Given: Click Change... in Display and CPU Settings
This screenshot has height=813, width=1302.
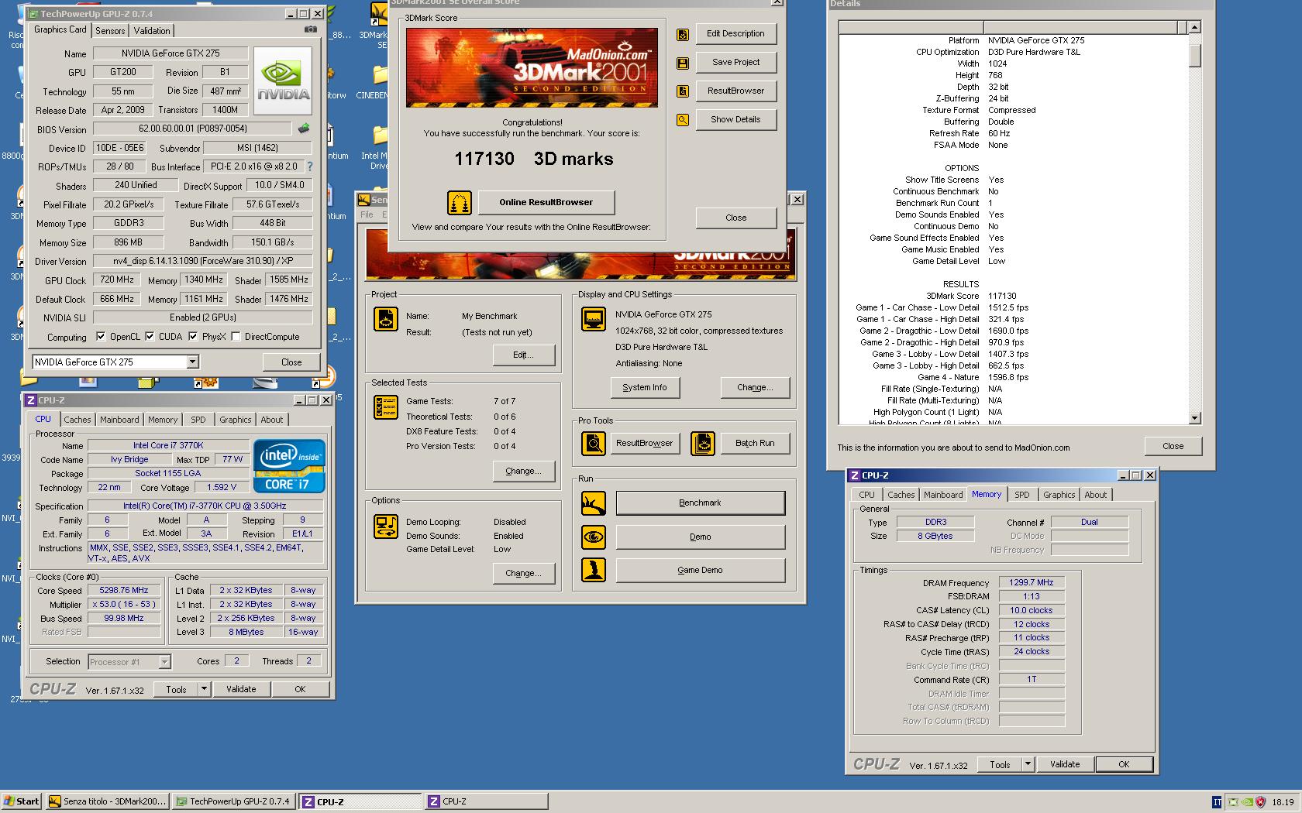Looking at the screenshot, I should pos(754,388).
